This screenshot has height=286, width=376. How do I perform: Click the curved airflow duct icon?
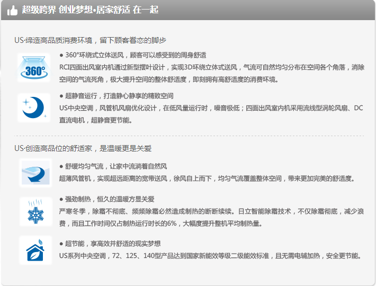point(35,173)
